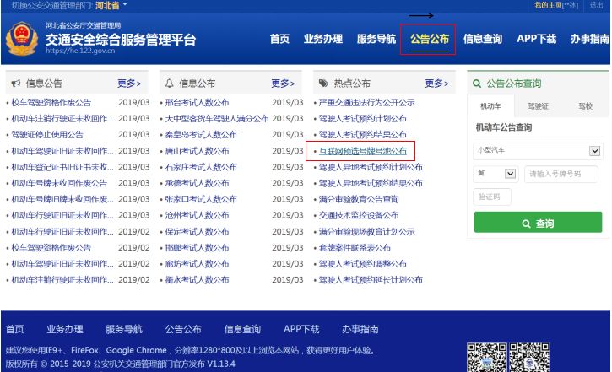Viewport: 612px width, 372px height.
Task: Click 更多> in the 信息公布 panel
Action: point(283,83)
